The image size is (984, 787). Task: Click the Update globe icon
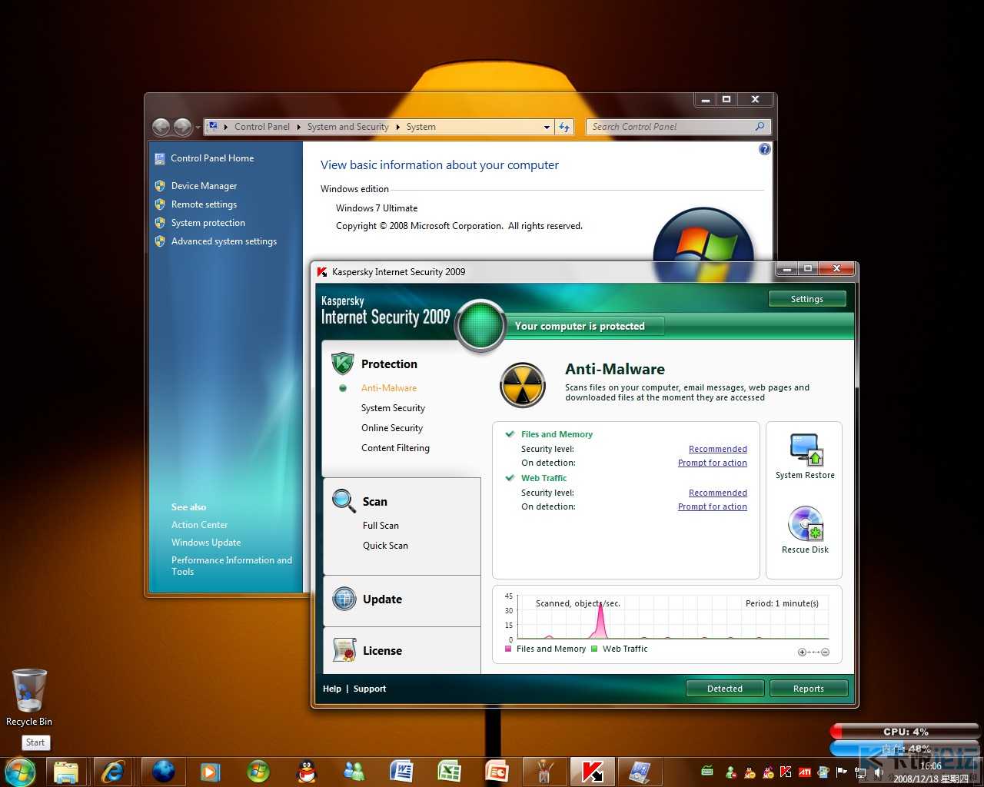344,599
